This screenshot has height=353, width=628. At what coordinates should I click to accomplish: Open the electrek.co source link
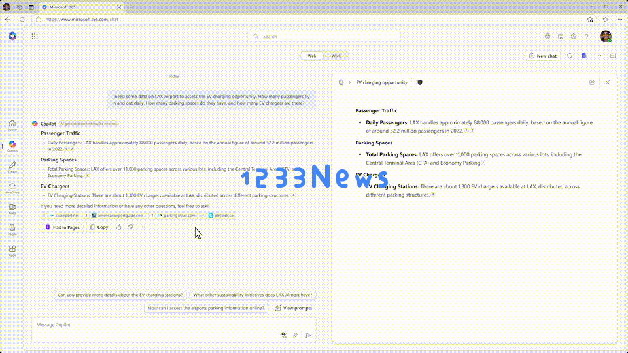pyautogui.click(x=218, y=215)
